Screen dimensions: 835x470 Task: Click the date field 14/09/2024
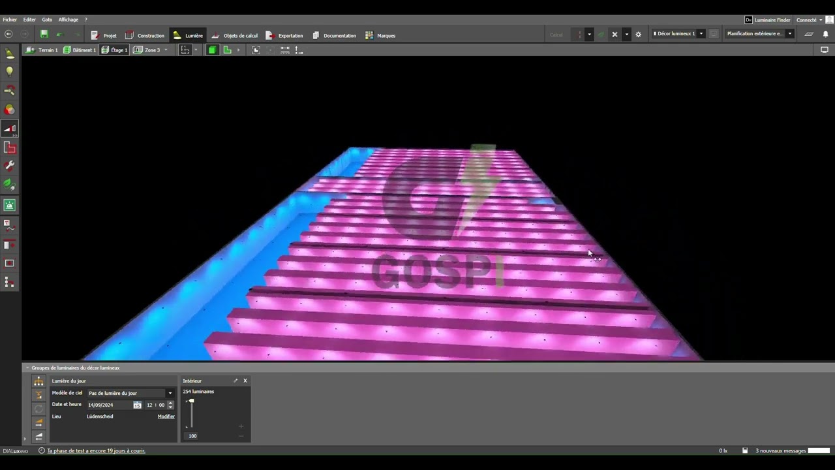click(110, 405)
